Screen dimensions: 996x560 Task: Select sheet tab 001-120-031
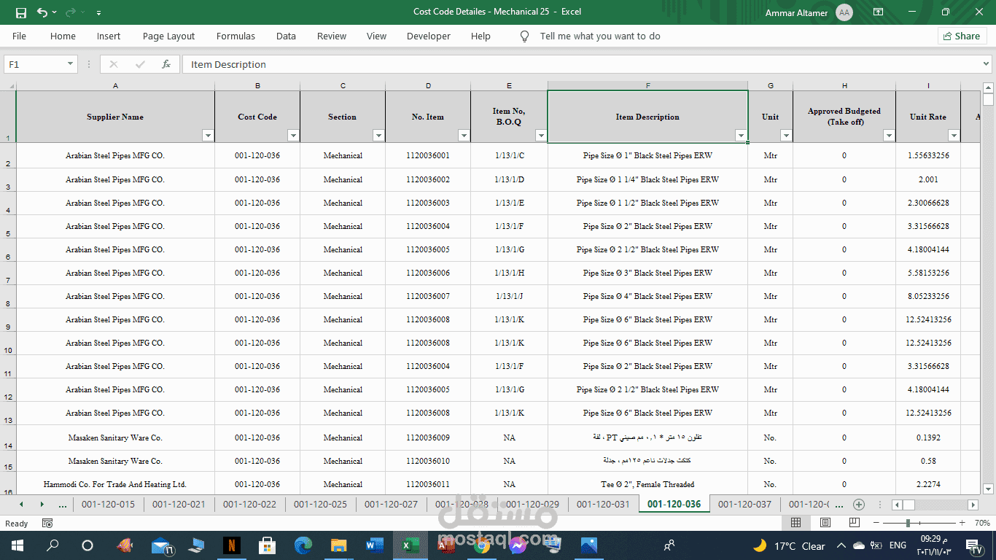[603, 504]
